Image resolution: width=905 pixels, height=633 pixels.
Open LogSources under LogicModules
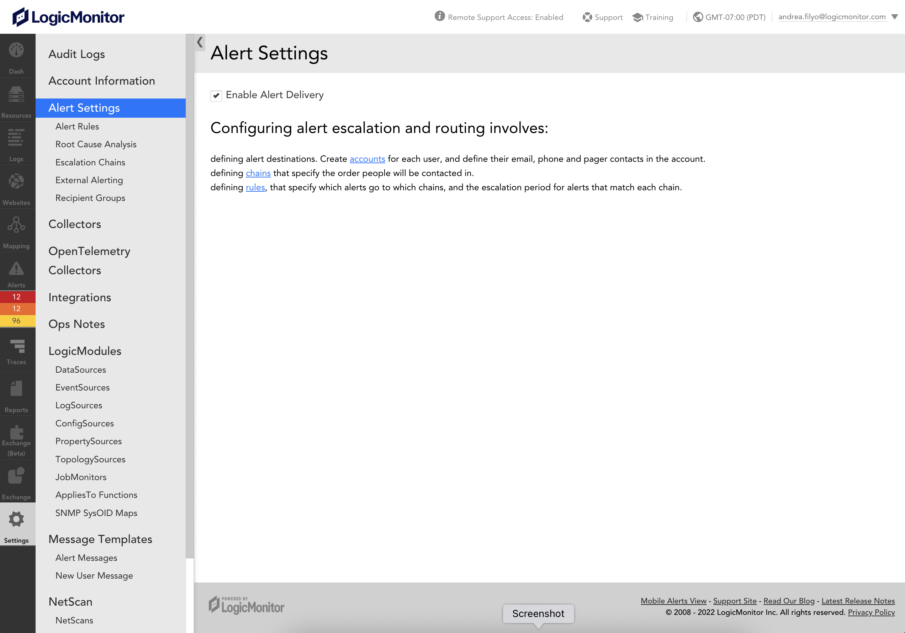point(79,405)
